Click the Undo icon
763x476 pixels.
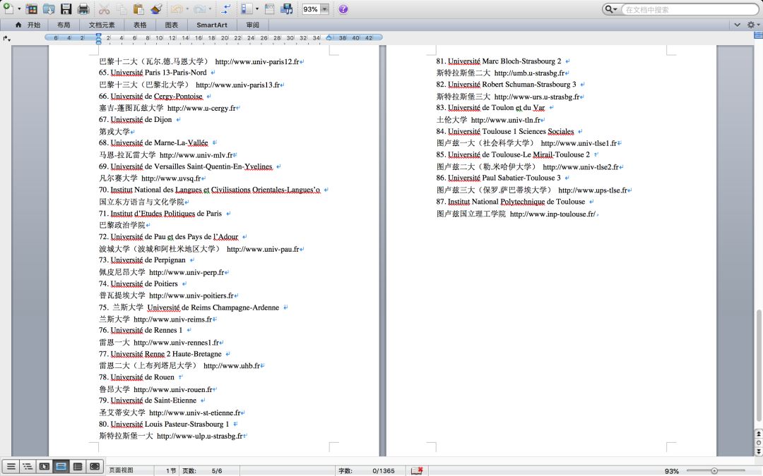pyautogui.click(x=177, y=8)
